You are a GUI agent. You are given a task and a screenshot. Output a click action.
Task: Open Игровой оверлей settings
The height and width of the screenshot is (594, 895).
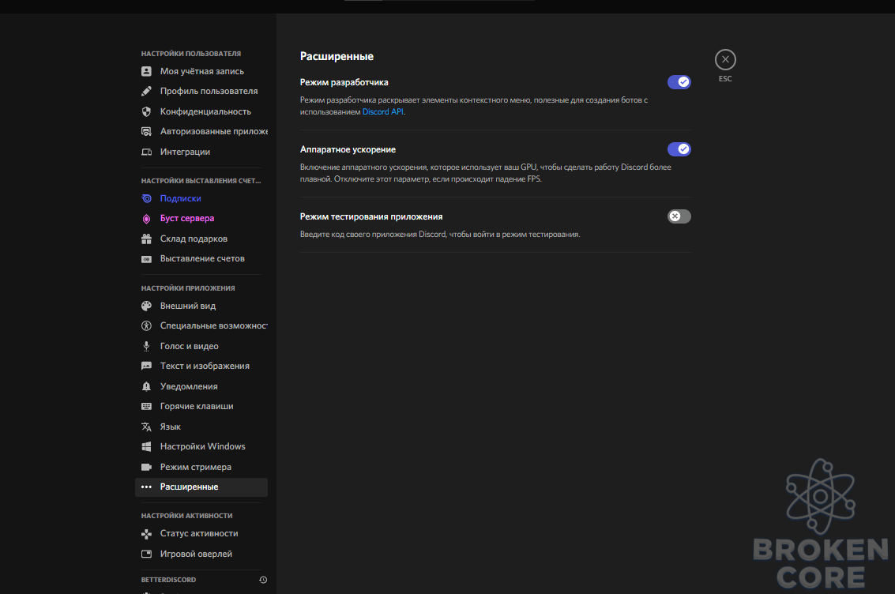(x=201, y=554)
